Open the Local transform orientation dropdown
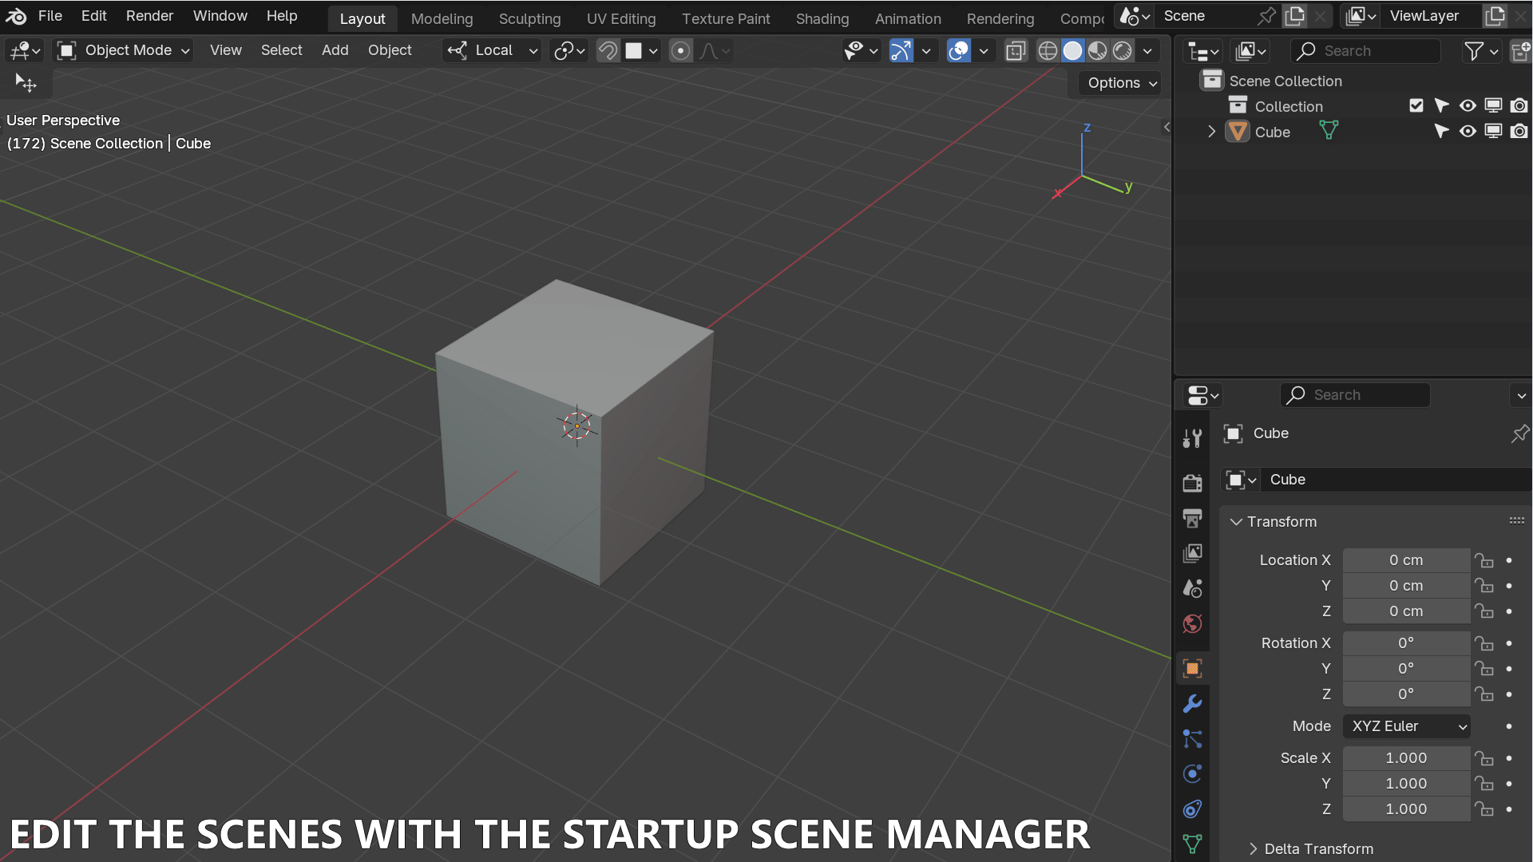Screen dimensions: 1533x862 [x=492, y=50]
